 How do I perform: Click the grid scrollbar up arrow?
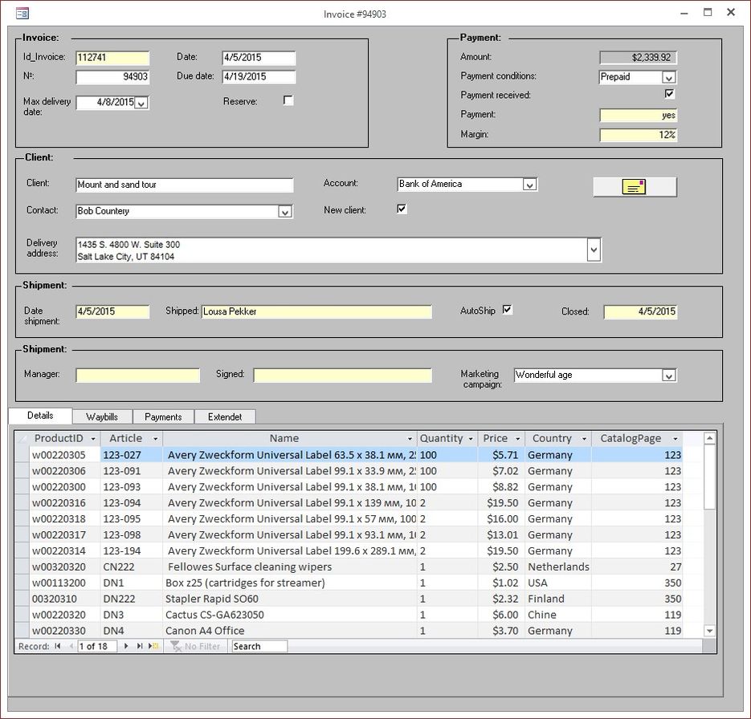[710, 438]
